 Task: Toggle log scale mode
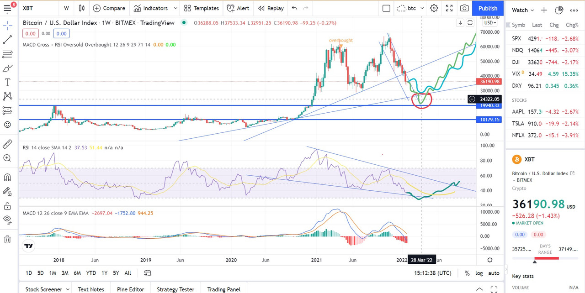479,273
